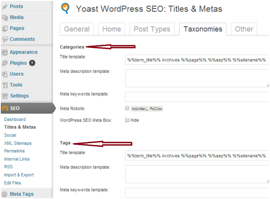Image resolution: width=270 pixels, height=199 pixels.
Task: Open the Post Types tab
Action: pyautogui.click(x=152, y=29)
